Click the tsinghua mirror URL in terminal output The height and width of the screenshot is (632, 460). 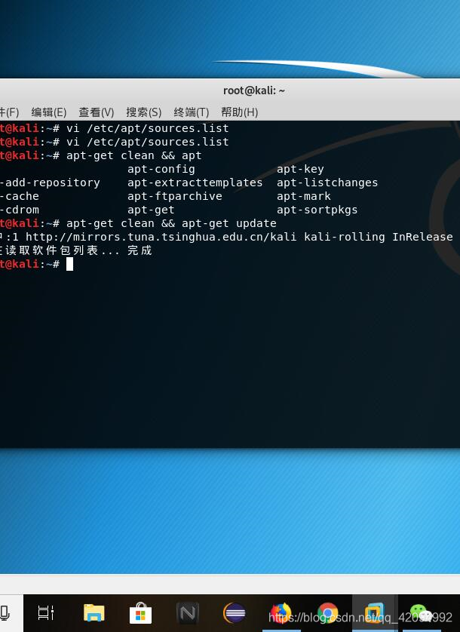point(161,237)
